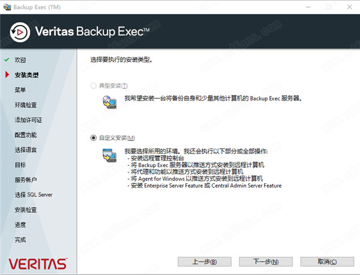Click the green checkmark beside 欢迎
Viewport: 360px width, 275px height.
[x=7, y=60]
